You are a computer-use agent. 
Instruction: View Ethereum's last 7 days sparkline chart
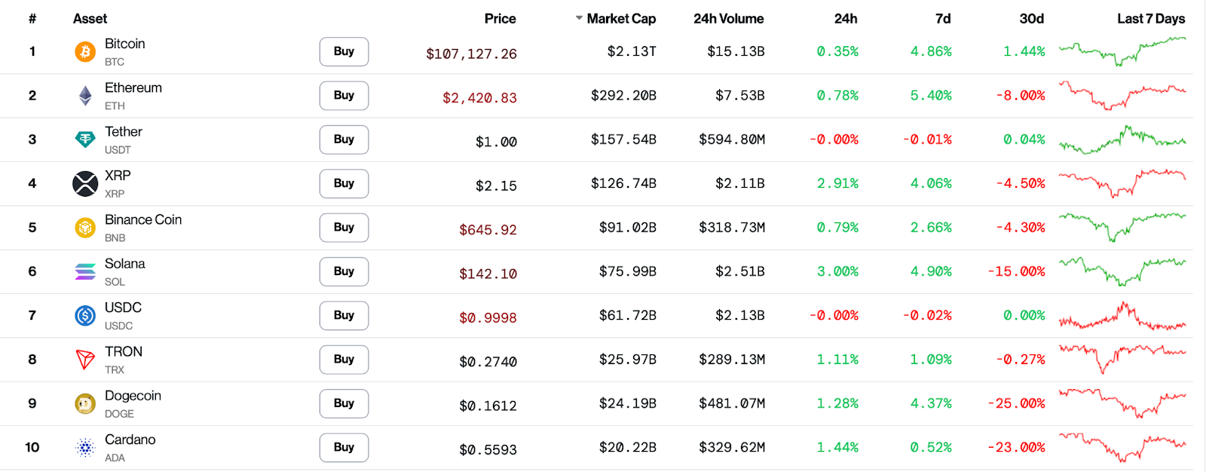(x=1122, y=96)
